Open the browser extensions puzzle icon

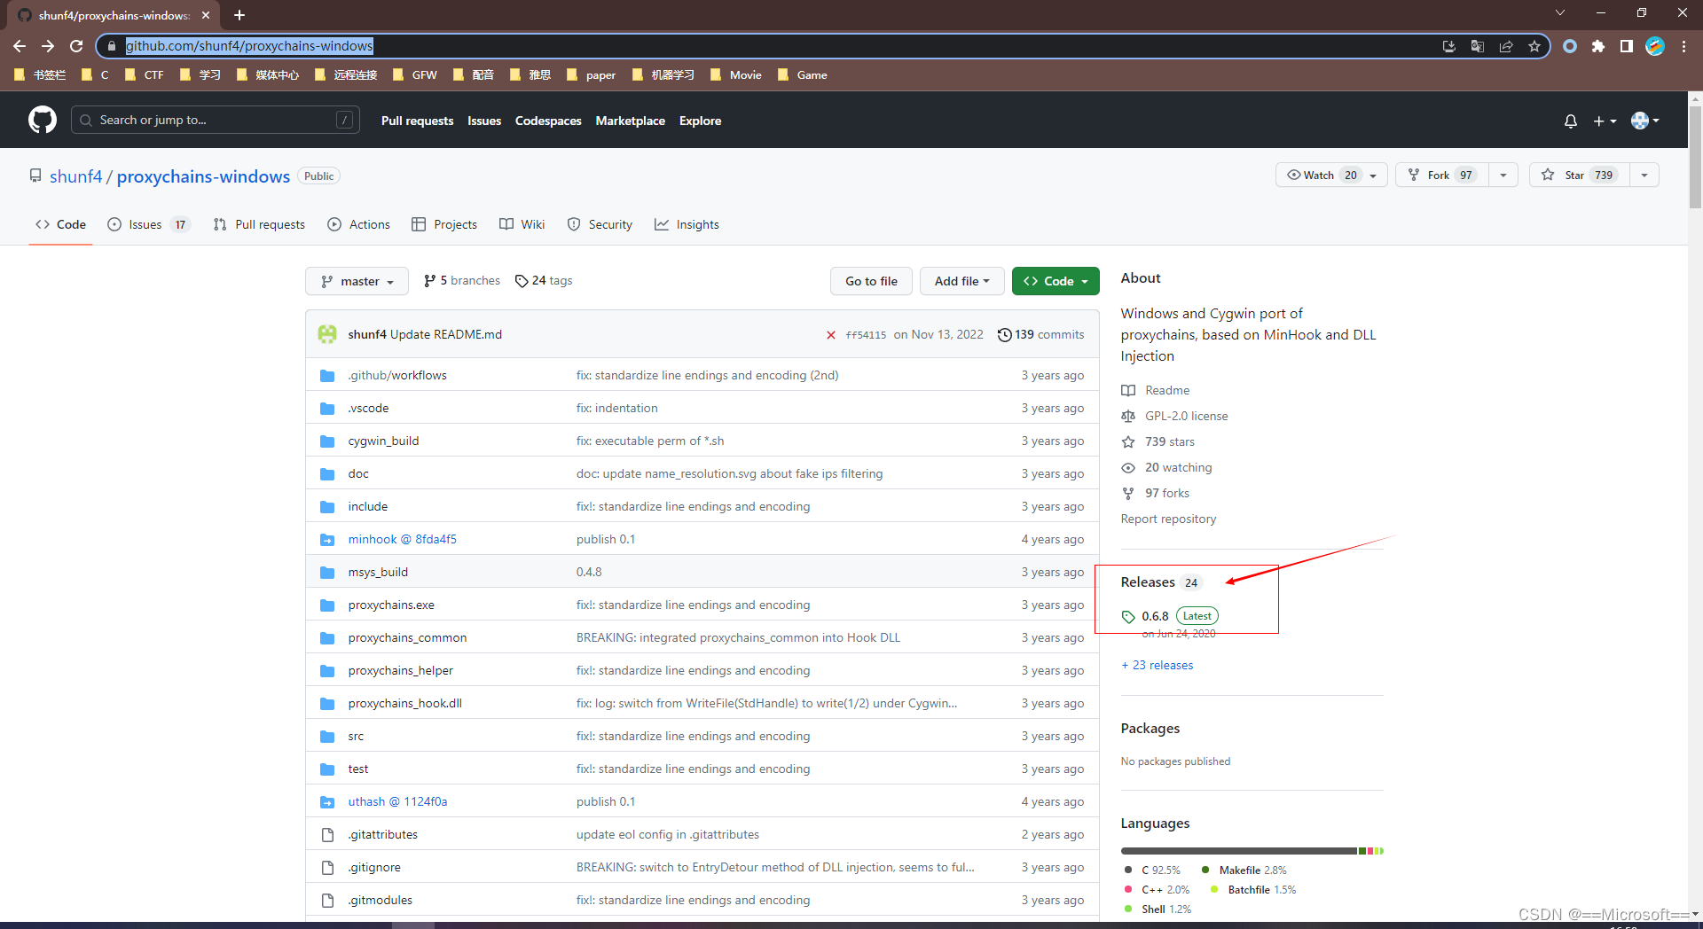point(1598,46)
